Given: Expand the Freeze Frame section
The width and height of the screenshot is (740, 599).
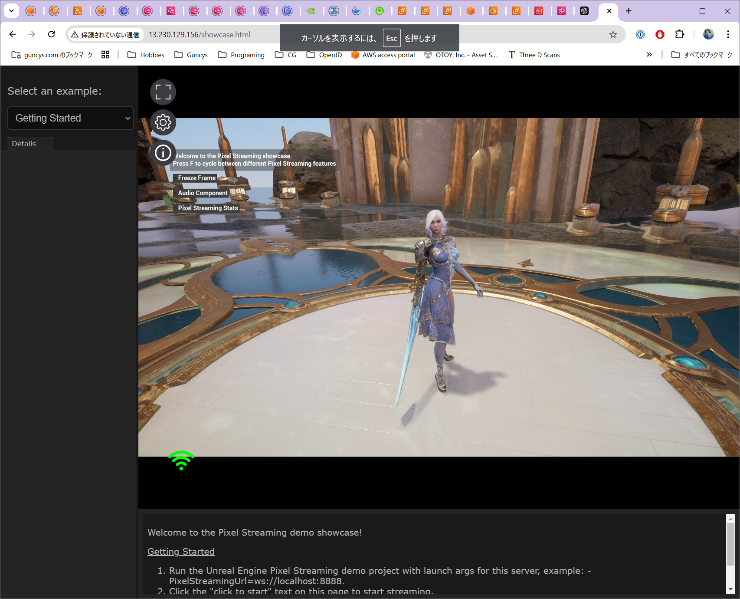Looking at the screenshot, I should point(195,178).
